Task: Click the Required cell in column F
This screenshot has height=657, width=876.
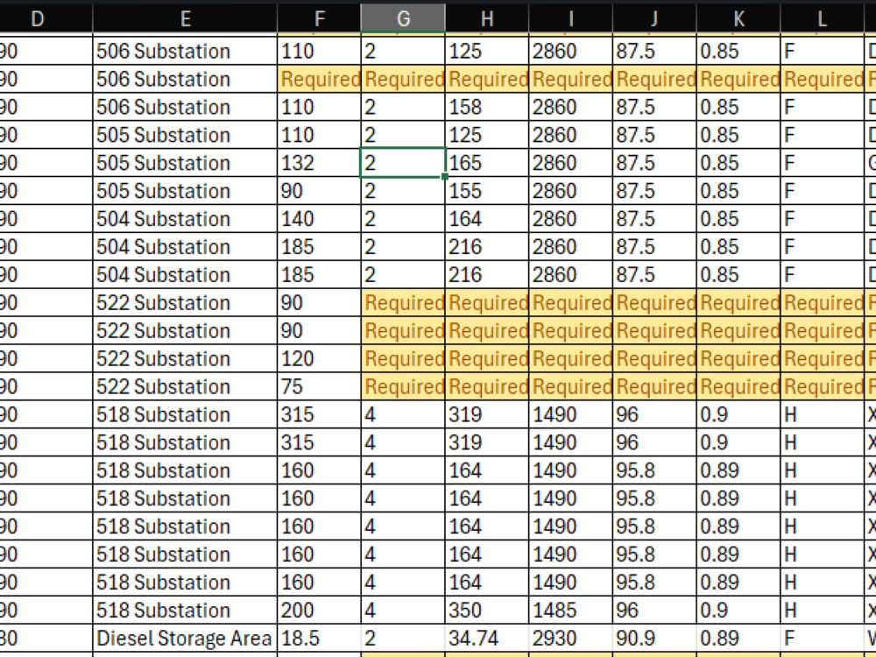Action: tap(319, 79)
